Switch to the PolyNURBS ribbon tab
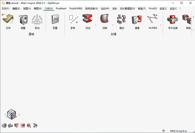 click(76, 8)
